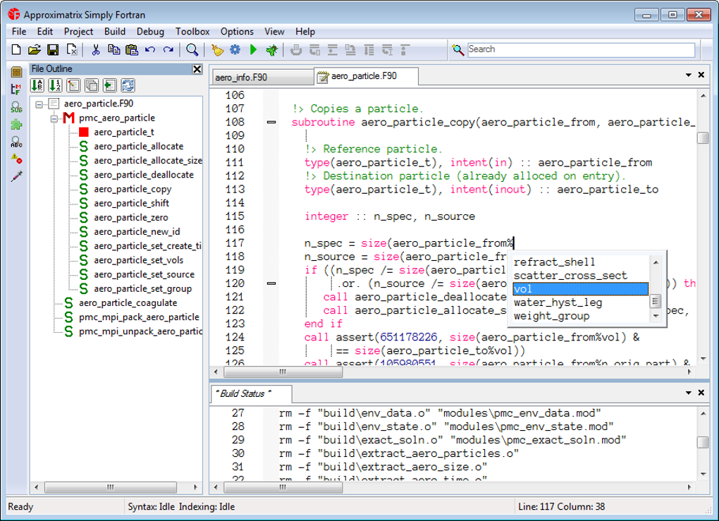
Task: Select aero_particle_zero in the outline
Action: click(x=130, y=217)
